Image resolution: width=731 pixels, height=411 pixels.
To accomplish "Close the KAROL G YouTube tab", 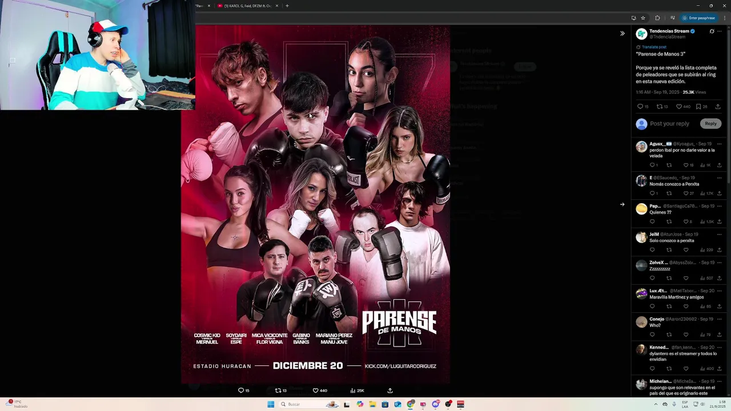I will (277, 6).
